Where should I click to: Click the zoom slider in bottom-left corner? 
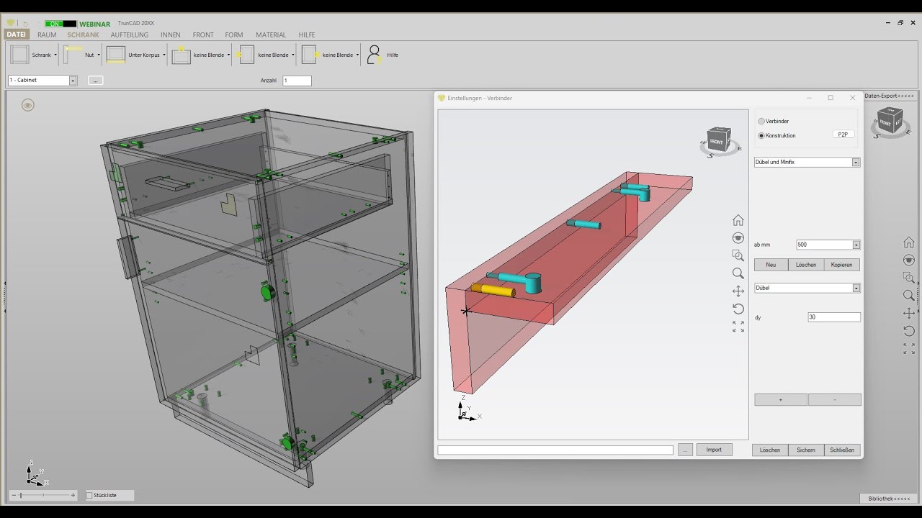pyautogui.click(x=43, y=495)
